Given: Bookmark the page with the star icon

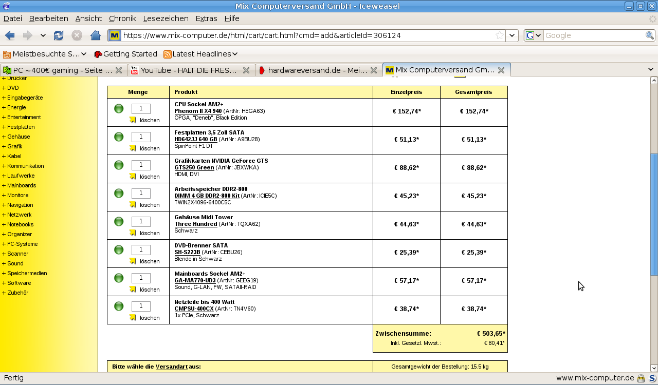Looking at the screenshot, I should [x=500, y=35].
